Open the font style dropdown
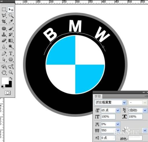This screenshot has height=142, width=148. coord(145,103)
